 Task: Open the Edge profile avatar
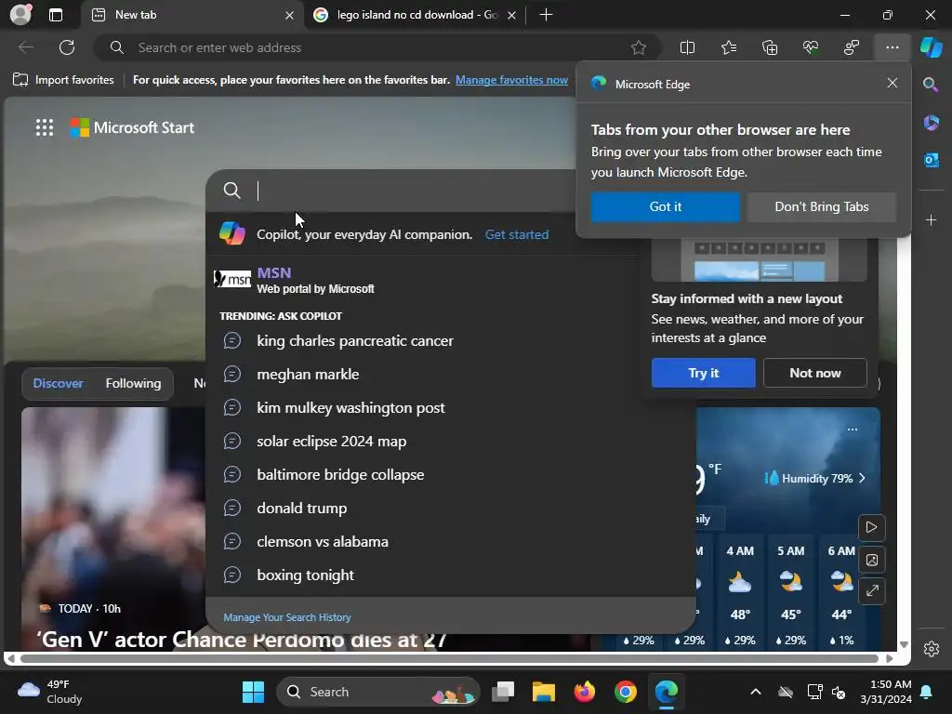tap(20, 15)
